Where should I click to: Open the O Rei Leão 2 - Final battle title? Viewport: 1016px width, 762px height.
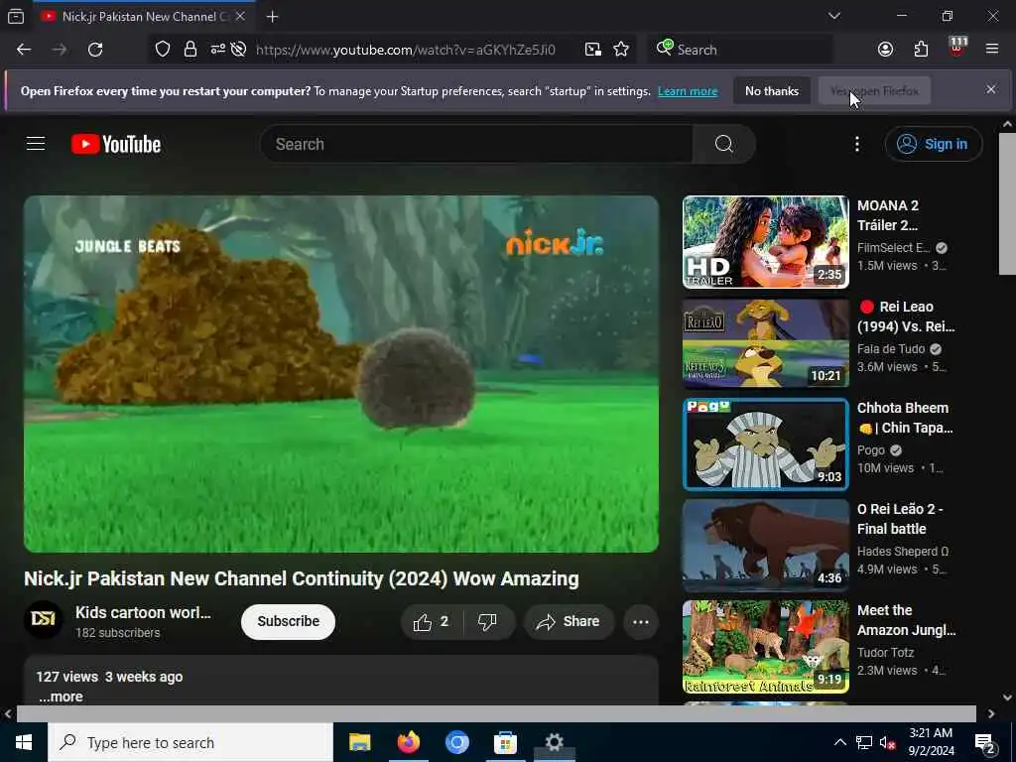[x=900, y=519]
